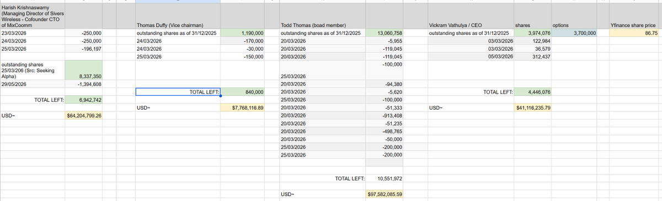Click the 'outstanding shares 25/03/206 (Src: Seeking Alpha)' cell
Image resolution: width=662 pixels, height=201 pixels.
[x=33, y=70]
